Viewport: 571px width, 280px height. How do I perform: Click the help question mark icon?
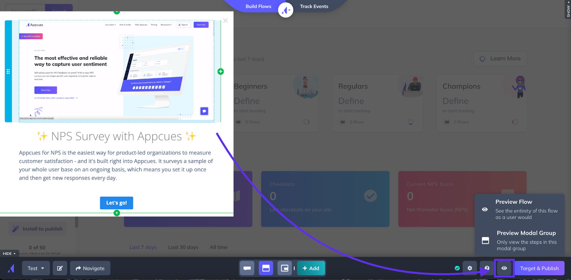(487, 268)
